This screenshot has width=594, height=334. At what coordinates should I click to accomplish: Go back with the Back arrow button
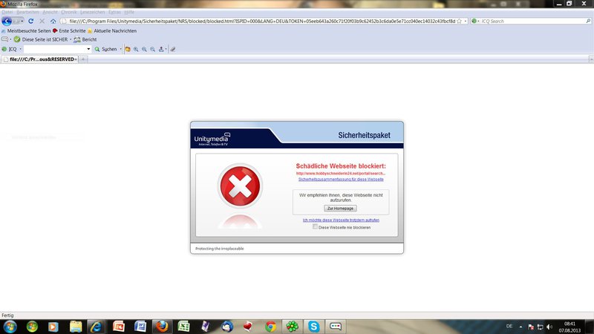pyautogui.click(x=7, y=22)
